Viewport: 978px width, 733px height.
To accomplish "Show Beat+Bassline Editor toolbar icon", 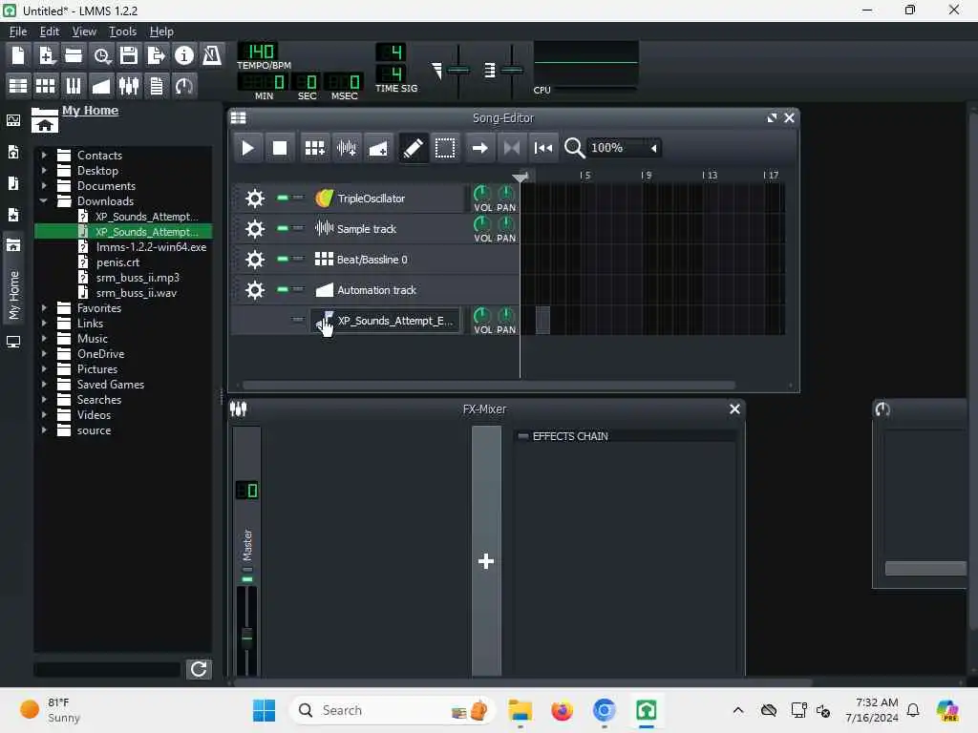I will click(x=46, y=85).
